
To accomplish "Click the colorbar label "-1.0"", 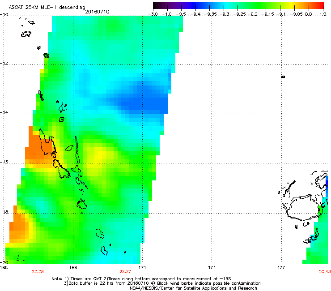I will [167, 14].
